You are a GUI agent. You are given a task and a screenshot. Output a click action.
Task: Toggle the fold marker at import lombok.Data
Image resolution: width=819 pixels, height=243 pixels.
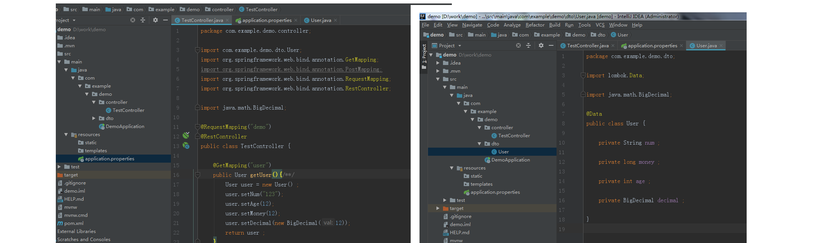583,75
